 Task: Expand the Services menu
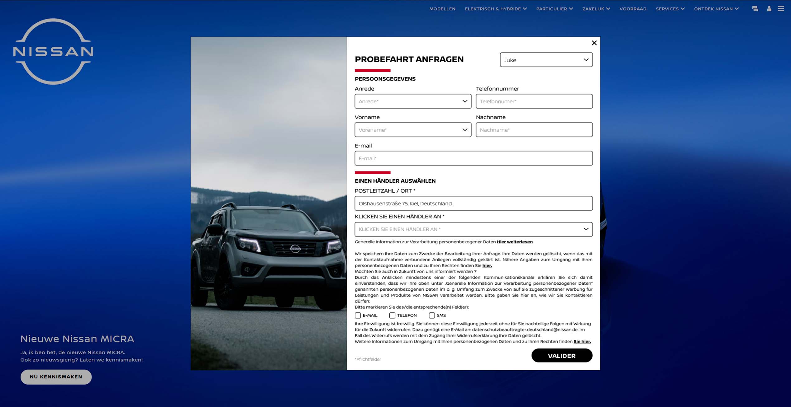pyautogui.click(x=670, y=9)
